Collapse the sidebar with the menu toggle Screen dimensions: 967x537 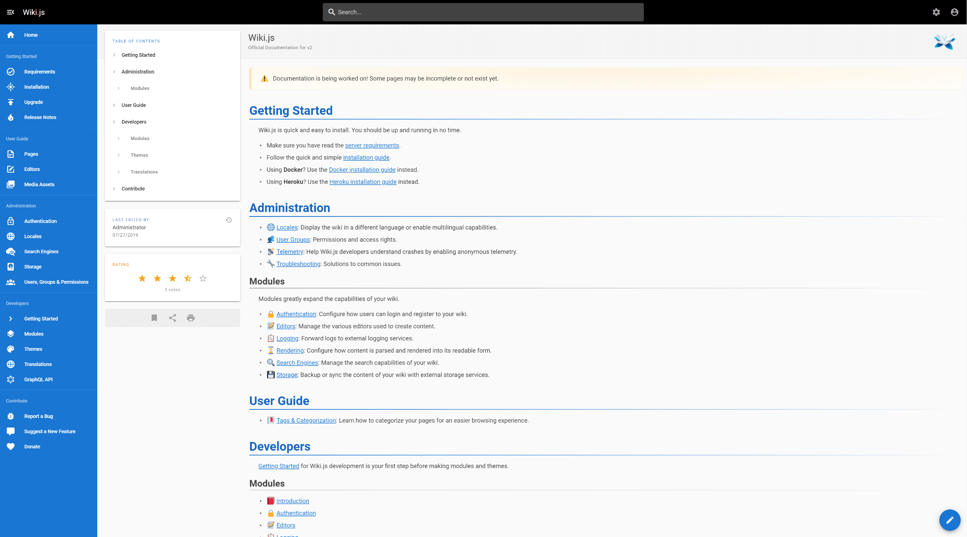tap(10, 12)
